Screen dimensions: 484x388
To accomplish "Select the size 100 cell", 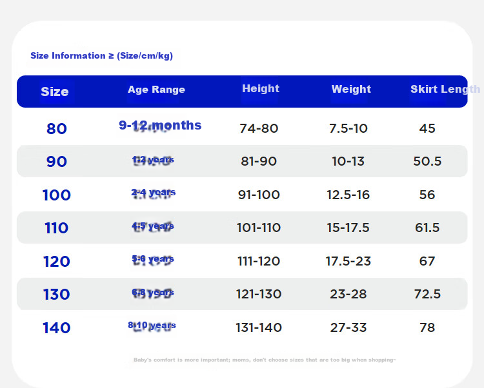I will click(57, 195).
